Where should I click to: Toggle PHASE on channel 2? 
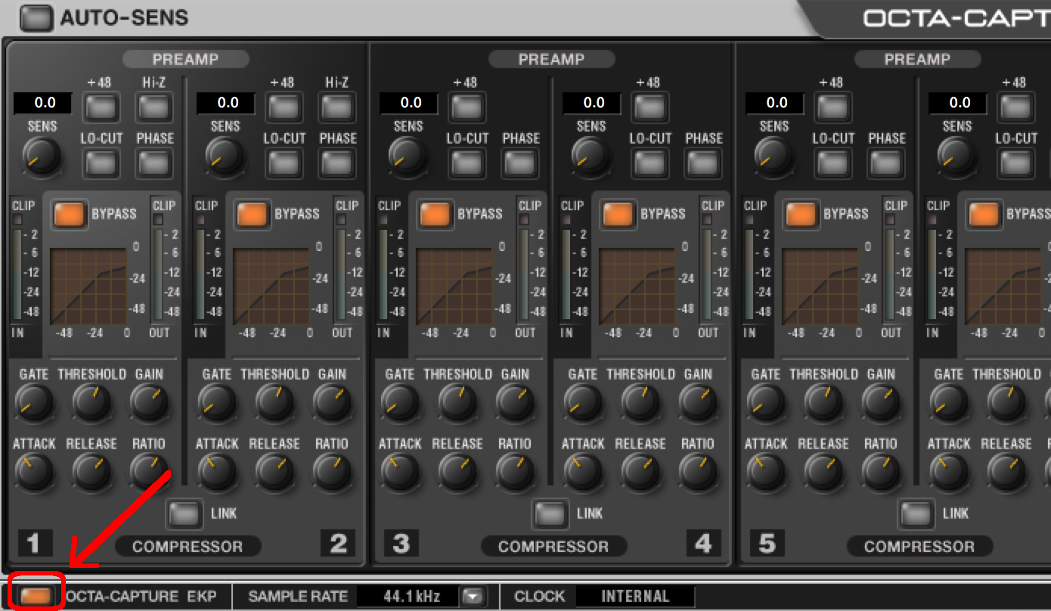337,163
